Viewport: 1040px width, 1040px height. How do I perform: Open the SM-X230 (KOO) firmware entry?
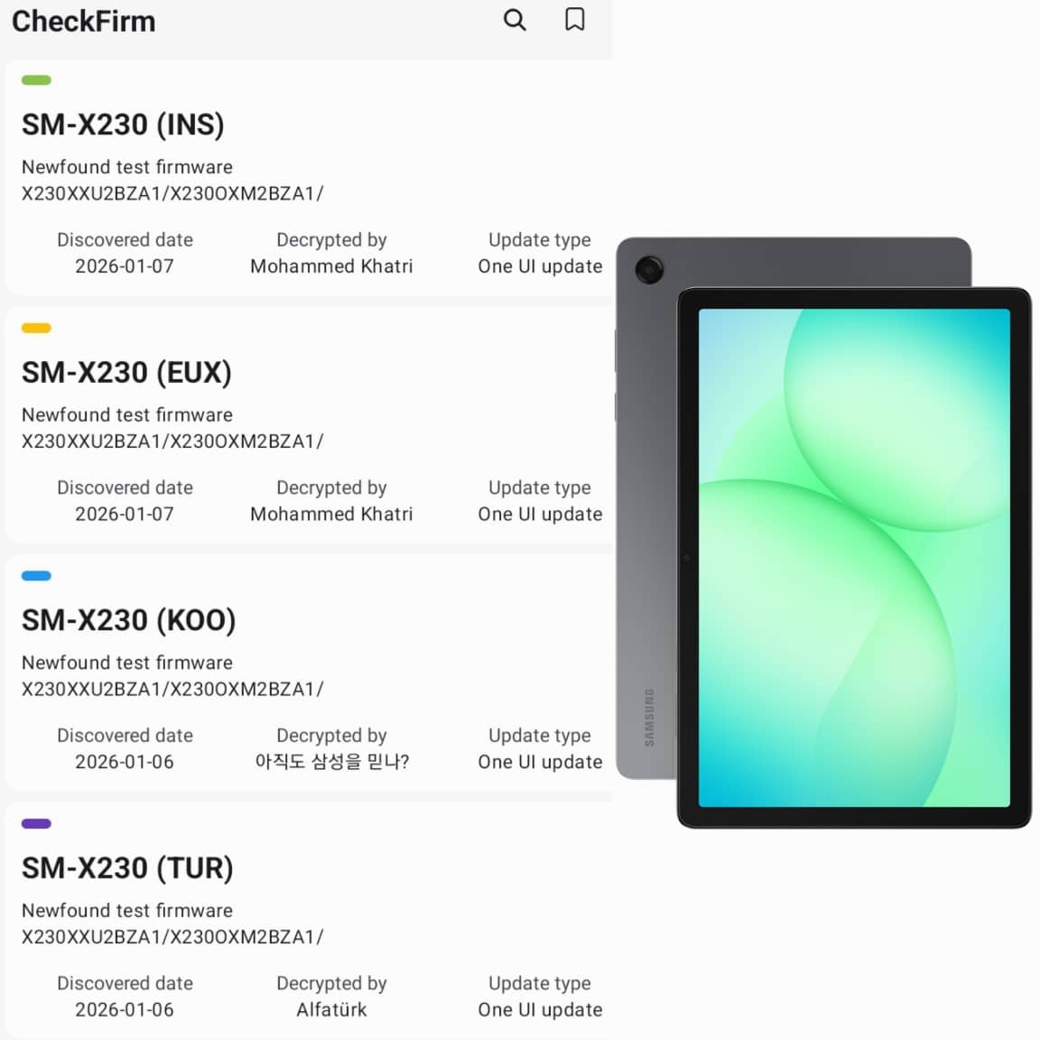click(129, 621)
